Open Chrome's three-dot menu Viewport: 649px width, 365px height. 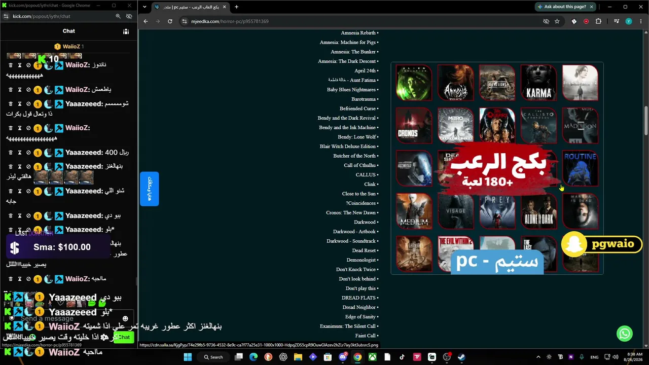(x=640, y=21)
